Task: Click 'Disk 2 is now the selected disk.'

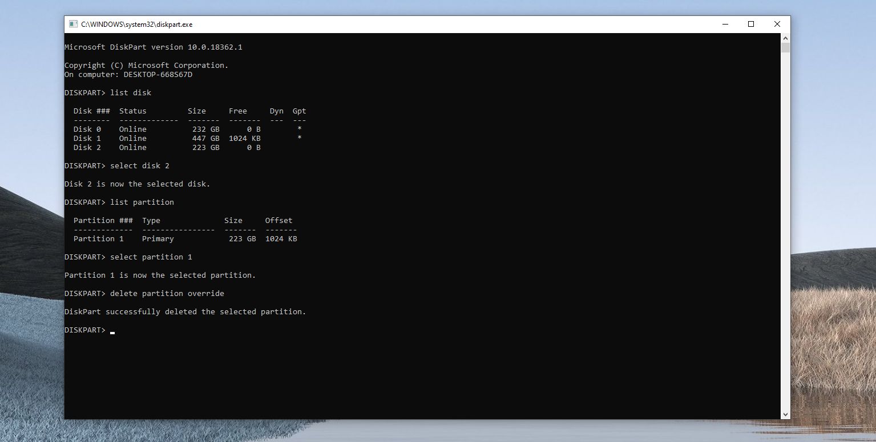Action: pyautogui.click(x=138, y=184)
